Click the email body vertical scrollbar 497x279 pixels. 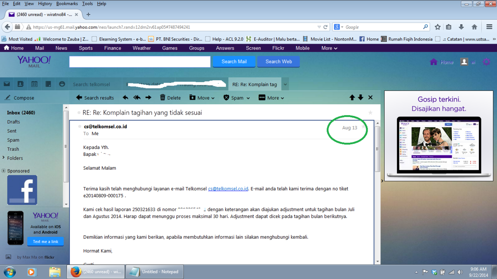pos(377,149)
